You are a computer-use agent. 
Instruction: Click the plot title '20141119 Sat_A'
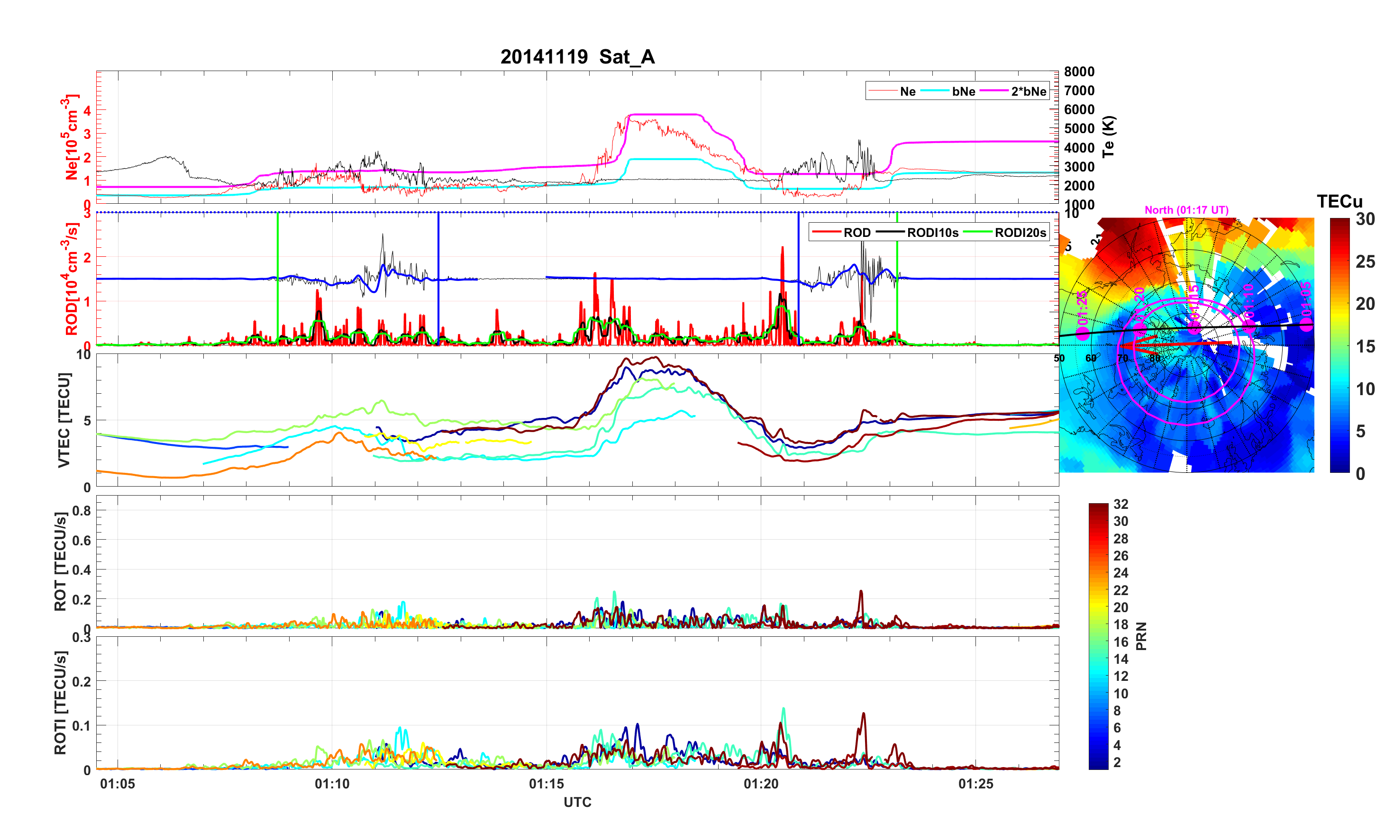577,57
